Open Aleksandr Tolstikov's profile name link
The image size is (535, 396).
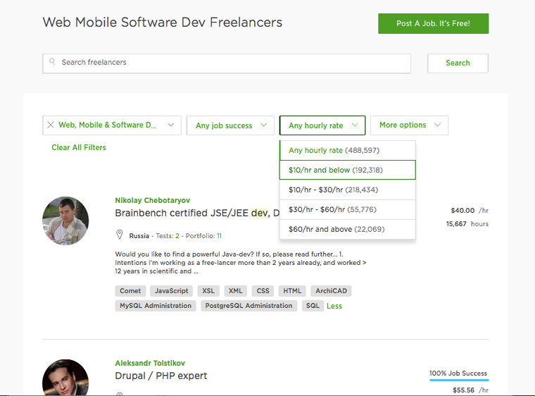tap(150, 363)
